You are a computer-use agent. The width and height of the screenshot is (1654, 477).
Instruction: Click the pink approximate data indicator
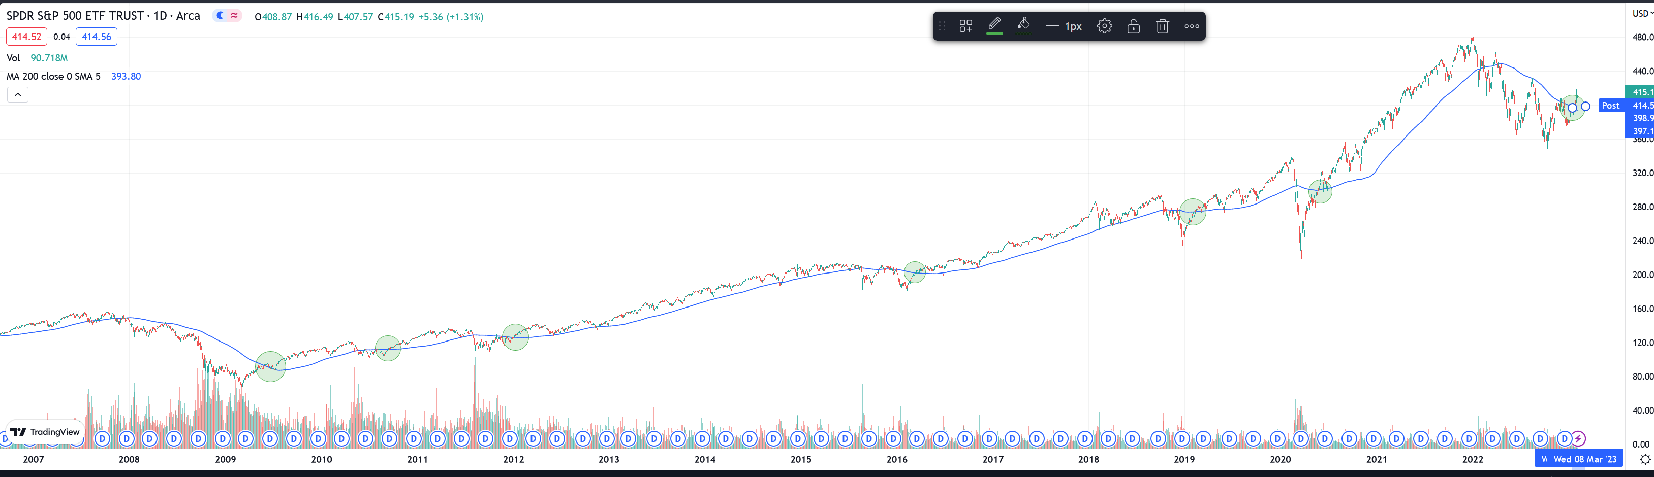(234, 16)
